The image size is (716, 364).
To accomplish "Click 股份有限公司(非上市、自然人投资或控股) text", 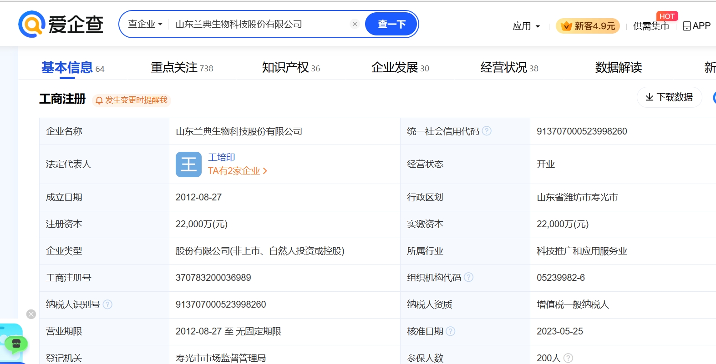I will click(260, 251).
